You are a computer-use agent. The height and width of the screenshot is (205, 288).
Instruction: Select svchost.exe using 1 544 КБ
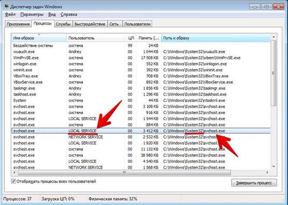coord(141,119)
